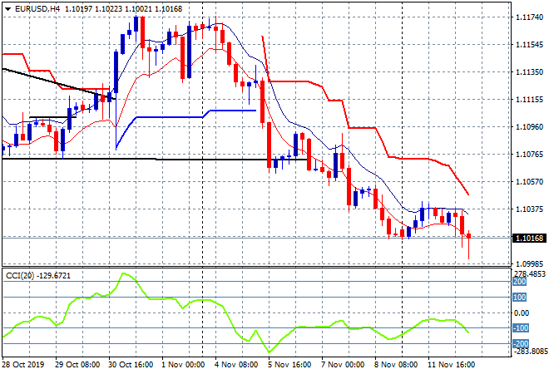Click the 1.10765 price scale label
This screenshot has height=374, width=549.
530,155
